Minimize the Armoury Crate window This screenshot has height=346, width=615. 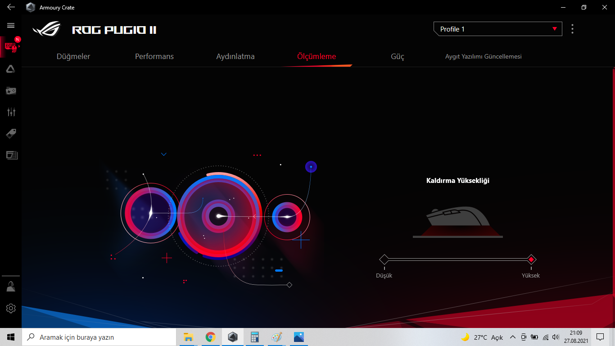pyautogui.click(x=563, y=7)
